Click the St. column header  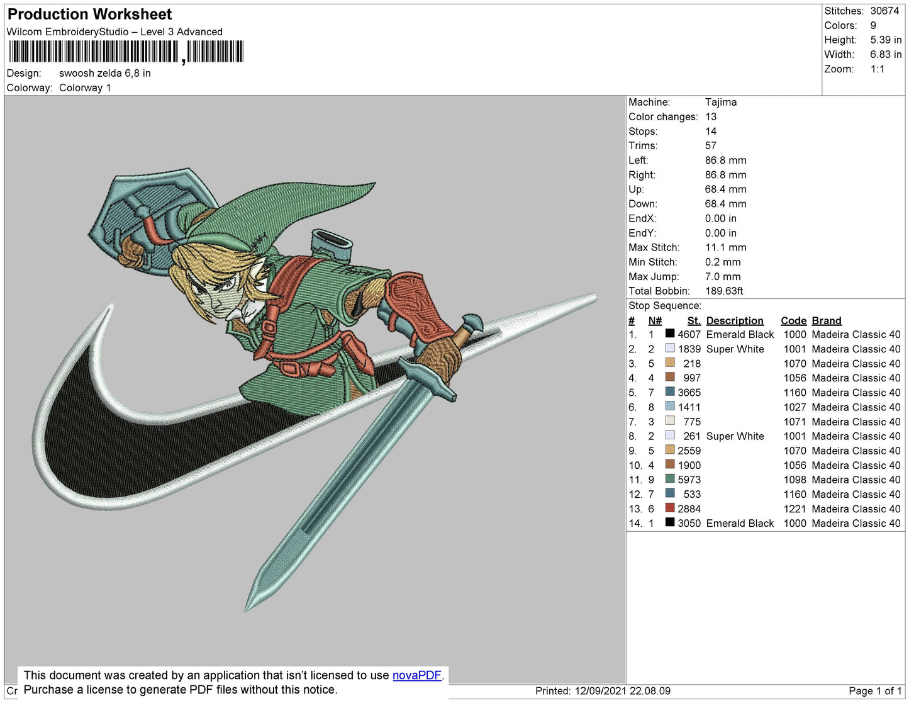(x=693, y=320)
